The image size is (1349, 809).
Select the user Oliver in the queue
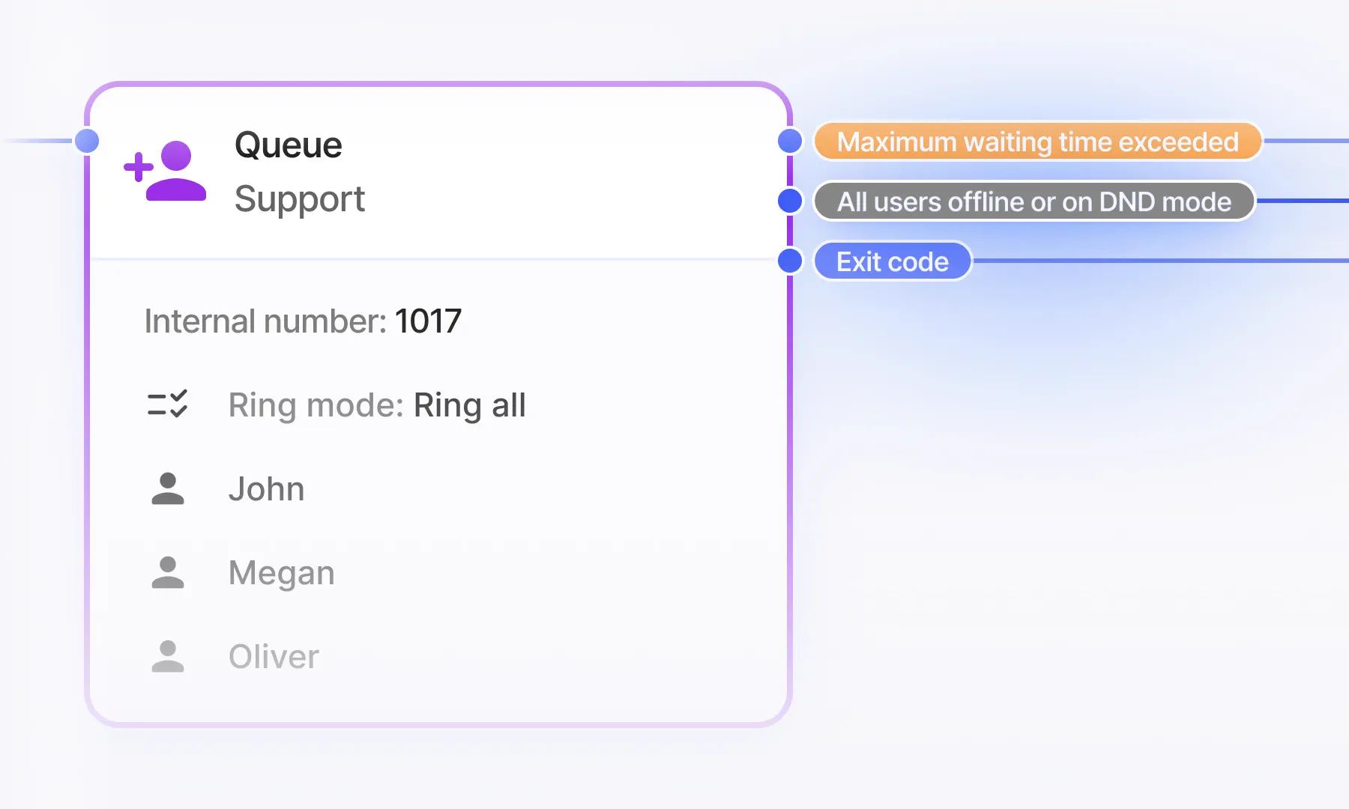pyautogui.click(x=274, y=657)
